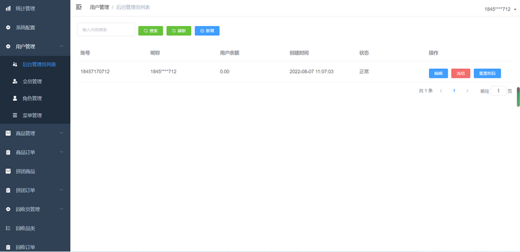520x252 pixels.
Task: Click the clipboard icon beside 商品订单
Action: pyautogui.click(x=8, y=152)
